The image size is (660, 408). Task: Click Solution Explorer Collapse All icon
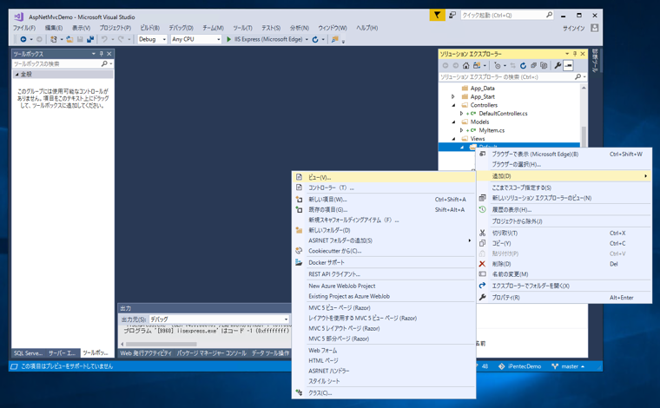(x=533, y=66)
